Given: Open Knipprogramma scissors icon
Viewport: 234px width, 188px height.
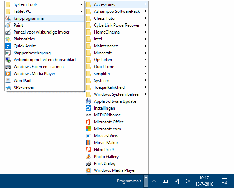Looking at the screenshot, I should click(8, 18).
